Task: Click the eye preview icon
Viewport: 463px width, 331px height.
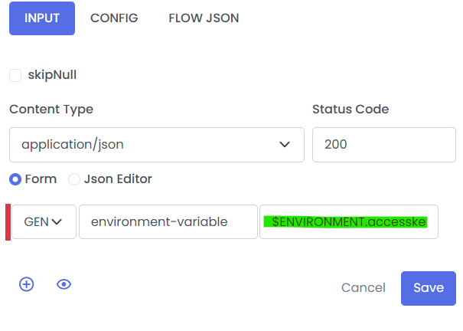Action: [x=64, y=284]
